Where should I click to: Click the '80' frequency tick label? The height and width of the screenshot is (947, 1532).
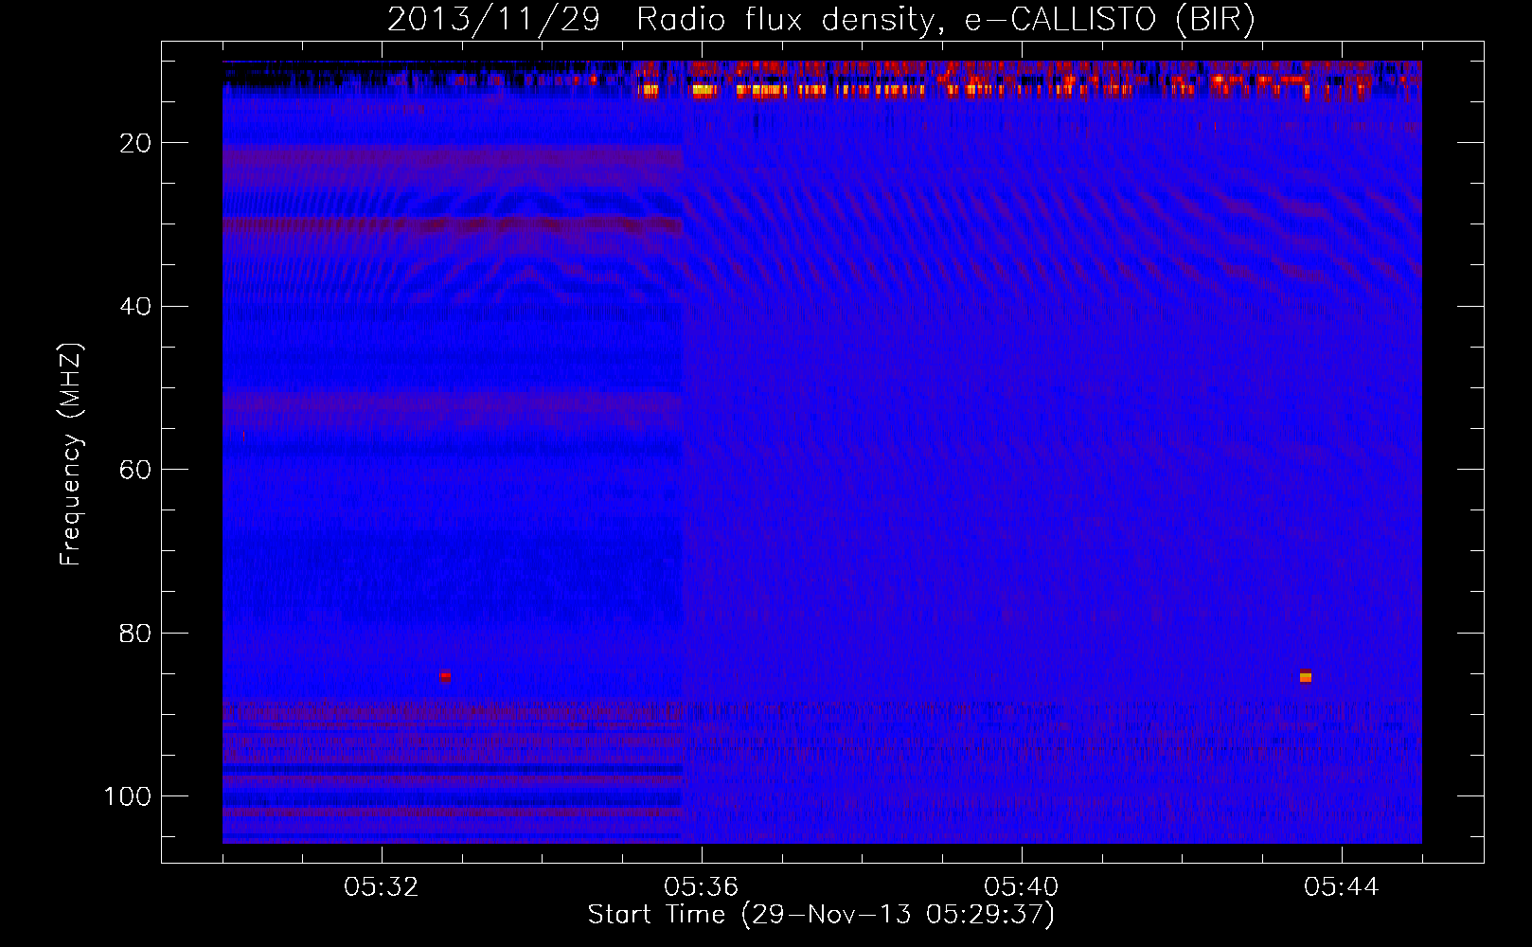tap(136, 633)
